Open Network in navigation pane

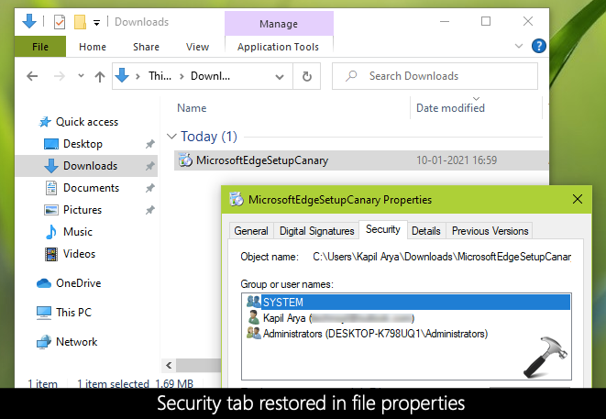coord(76,342)
